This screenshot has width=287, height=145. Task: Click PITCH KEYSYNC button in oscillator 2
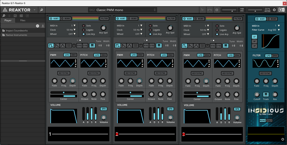pos(161,73)
